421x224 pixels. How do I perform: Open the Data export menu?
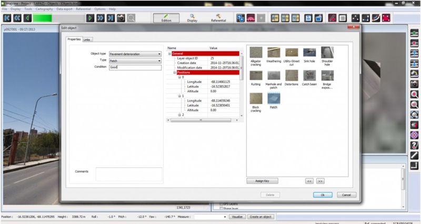pyautogui.click(x=64, y=9)
